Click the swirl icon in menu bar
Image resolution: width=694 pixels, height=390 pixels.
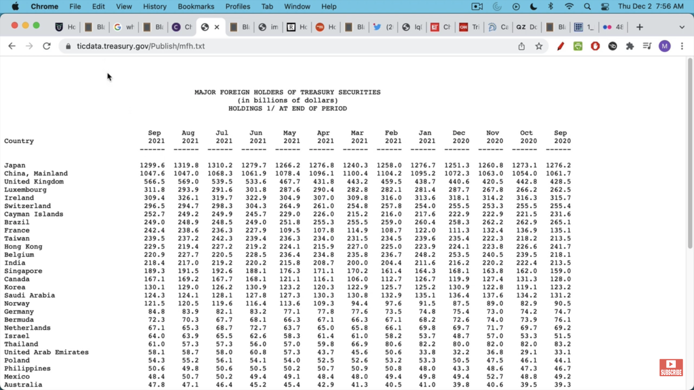click(497, 6)
